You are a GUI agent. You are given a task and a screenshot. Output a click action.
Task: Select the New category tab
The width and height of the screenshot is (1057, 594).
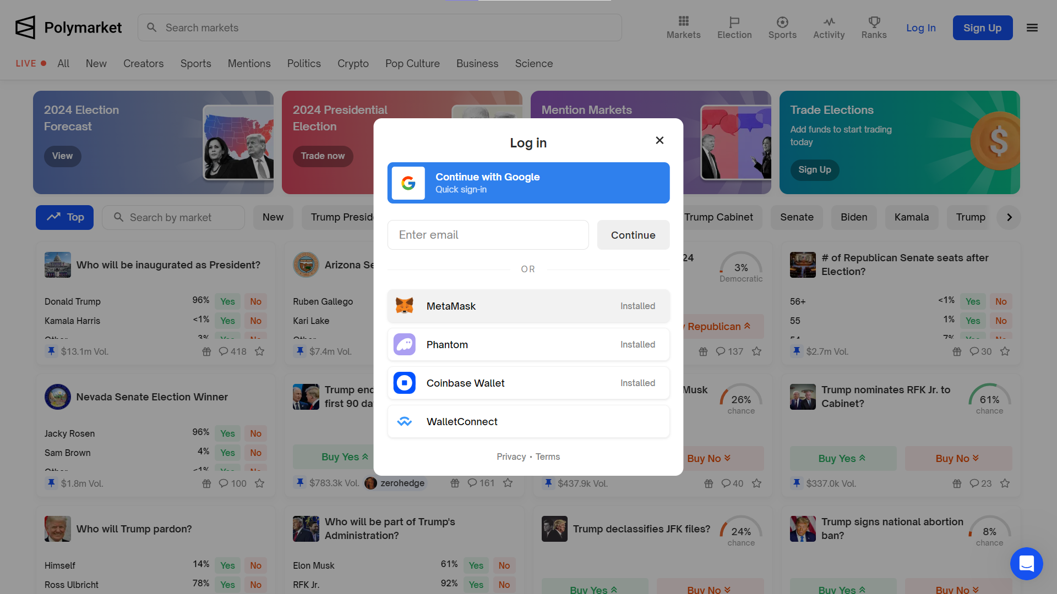tap(96, 63)
